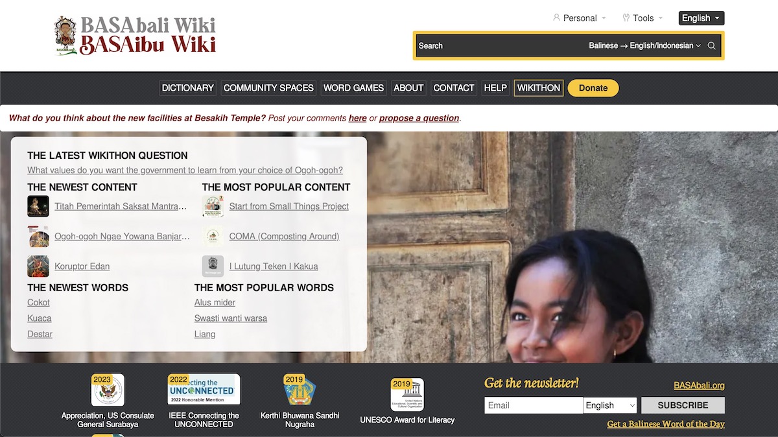
Task: Click the yellow Donate button
Action: click(x=593, y=88)
